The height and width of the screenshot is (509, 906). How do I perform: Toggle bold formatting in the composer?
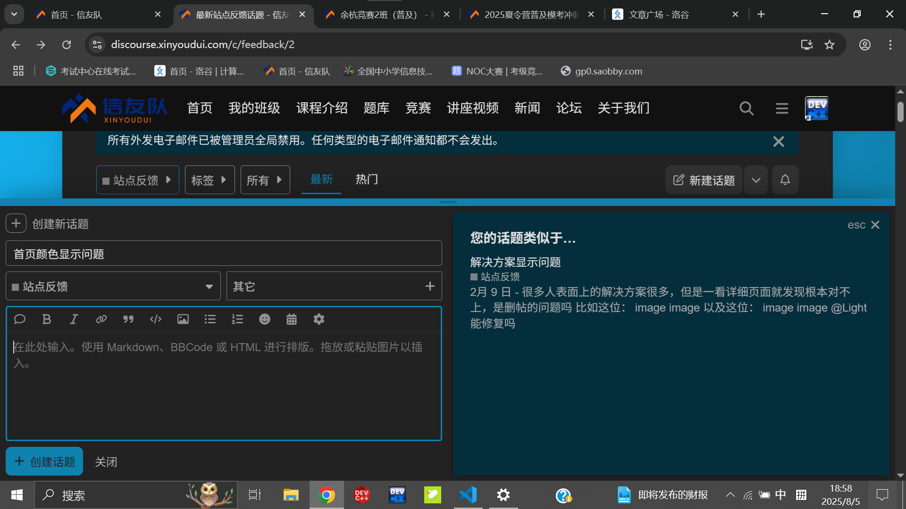[46, 319]
